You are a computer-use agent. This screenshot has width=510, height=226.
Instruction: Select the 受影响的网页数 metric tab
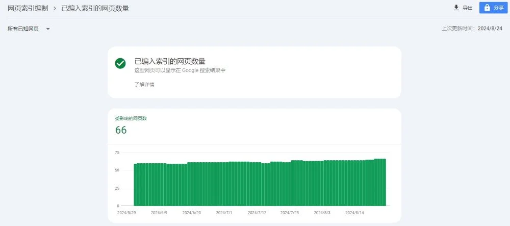click(x=131, y=118)
